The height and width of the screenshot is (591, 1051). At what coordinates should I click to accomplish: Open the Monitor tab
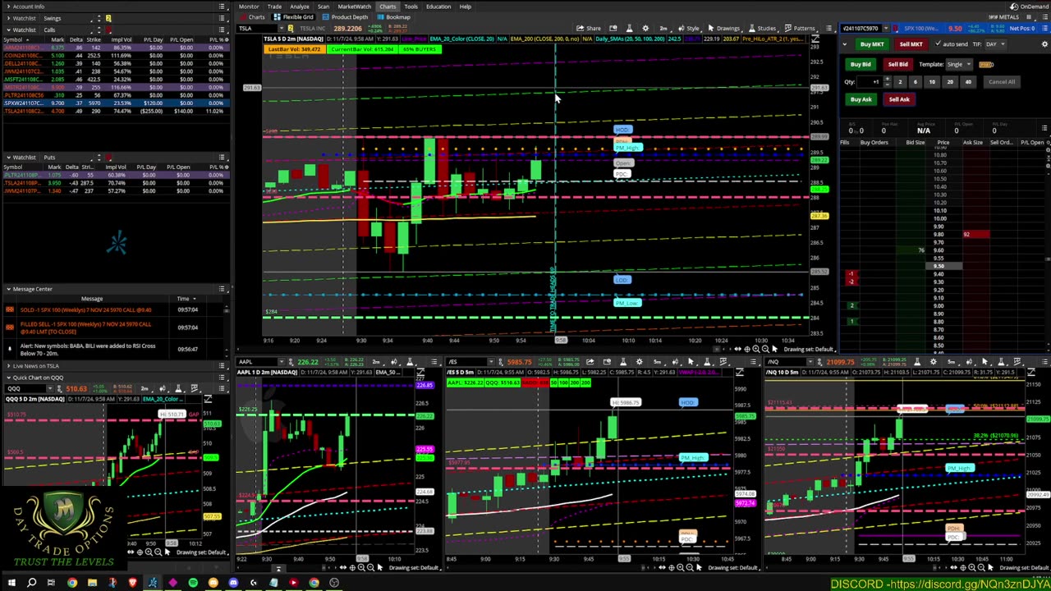pos(249,7)
